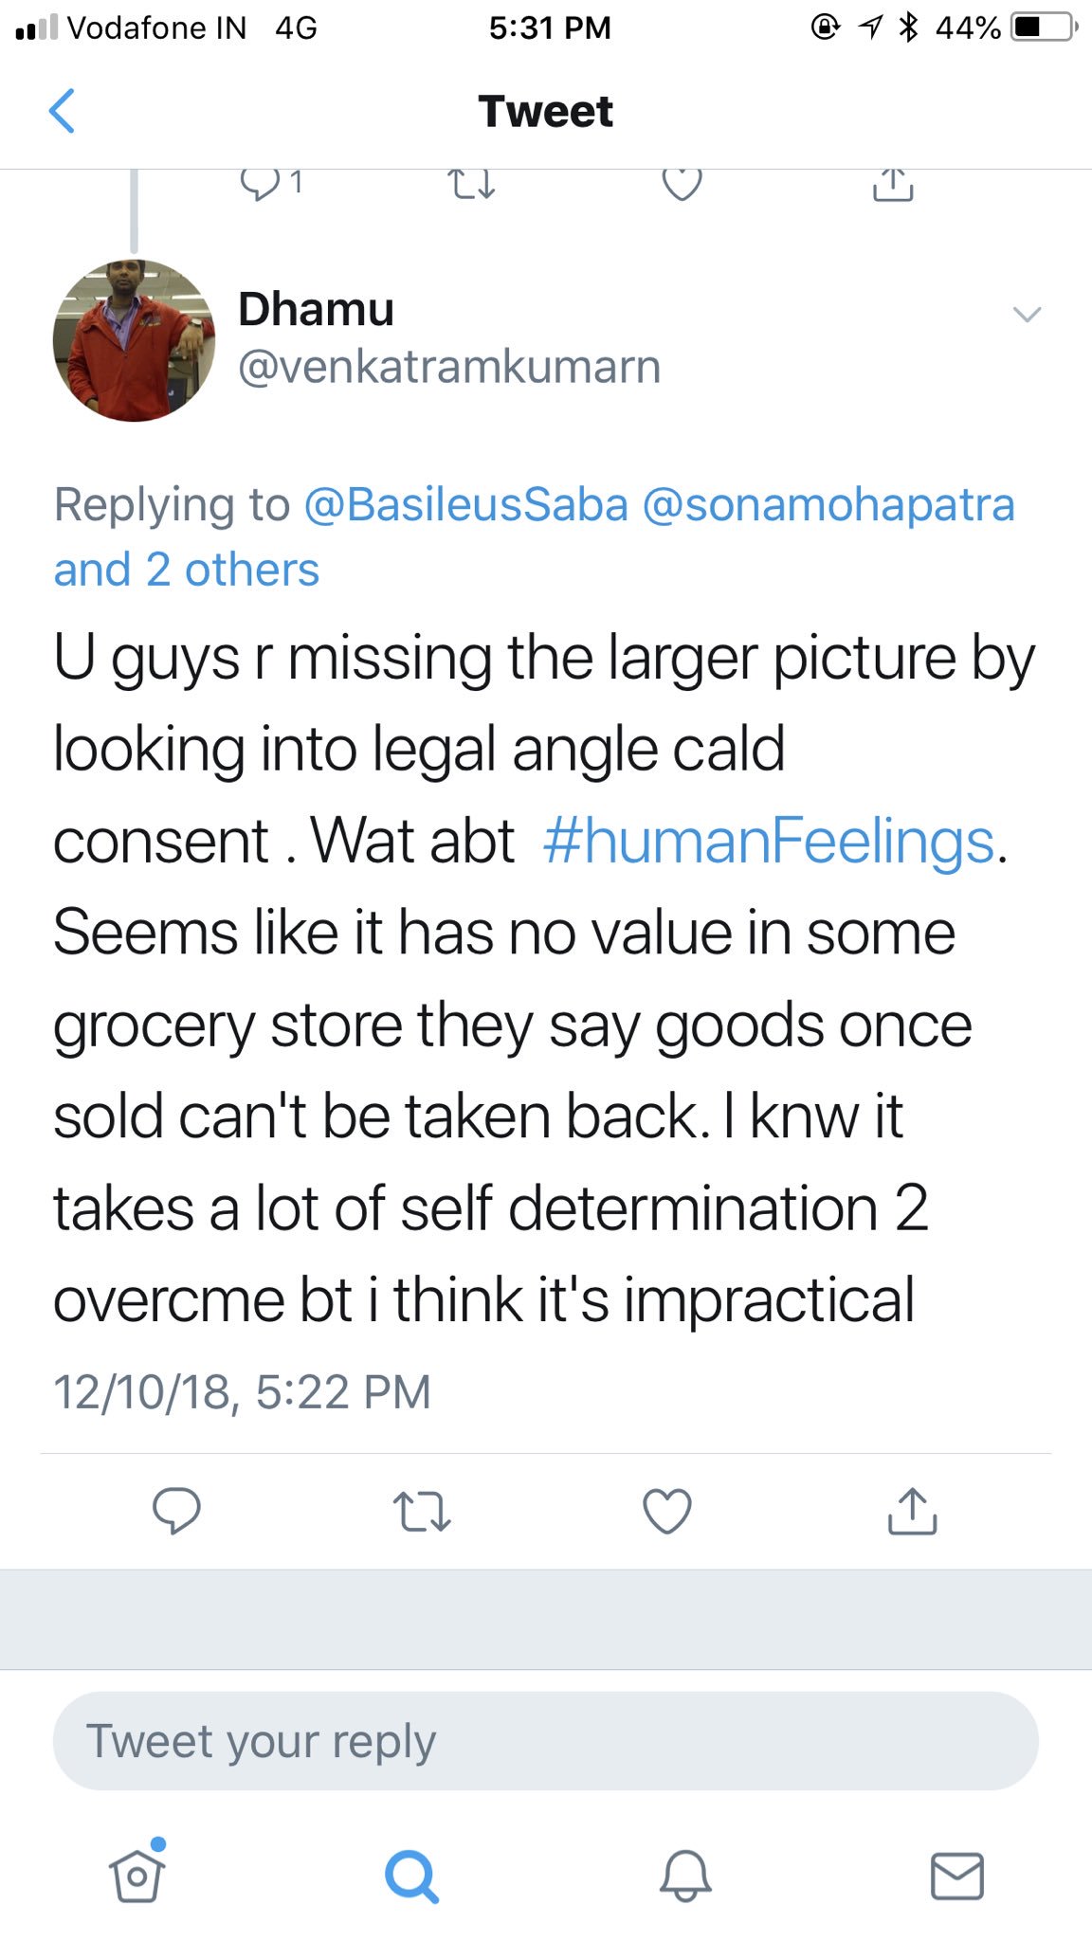Tap the Tweet your reply field
This screenshot has height=1941, width=1092.
coord(546,1741)
